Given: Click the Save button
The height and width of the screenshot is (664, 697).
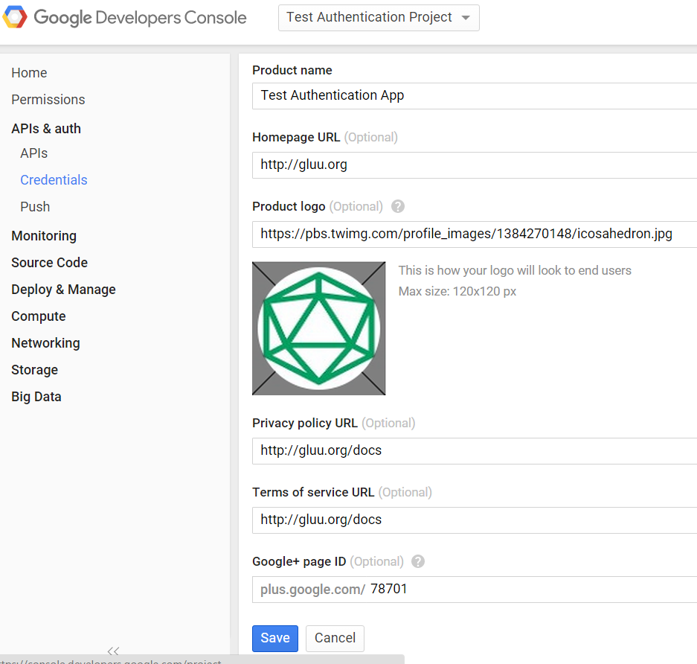Looking at the screenshot, I should coord(275,638).
